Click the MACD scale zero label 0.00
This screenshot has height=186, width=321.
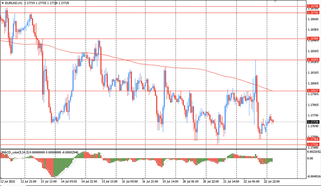pos(310,158)
